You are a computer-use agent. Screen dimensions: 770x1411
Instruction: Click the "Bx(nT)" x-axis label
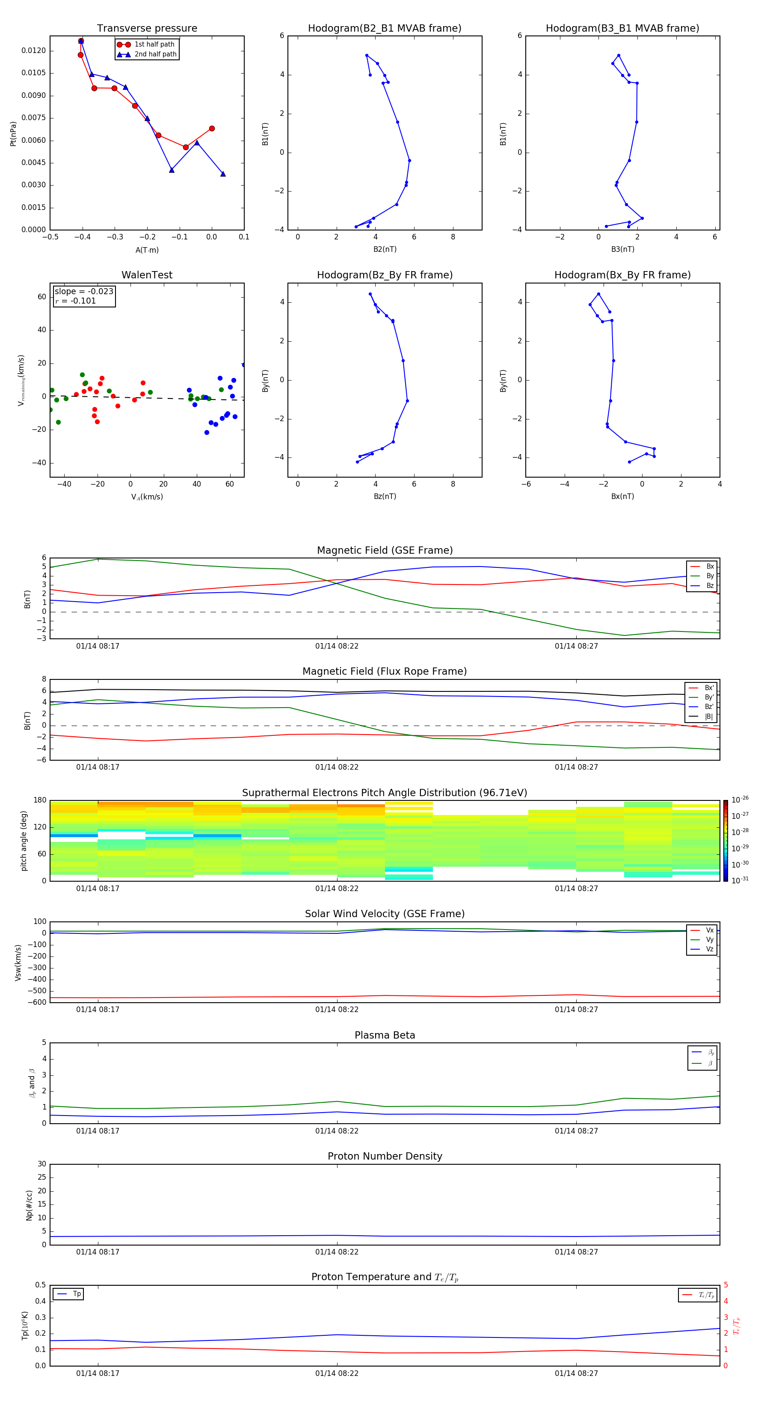(622, 496)
